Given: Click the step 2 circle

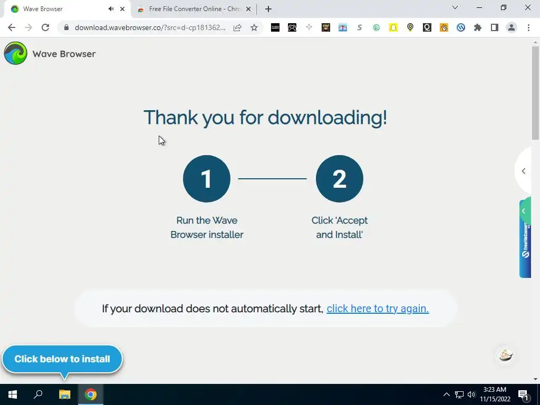Looking at the screenshot, I should (x=340, y=179).
